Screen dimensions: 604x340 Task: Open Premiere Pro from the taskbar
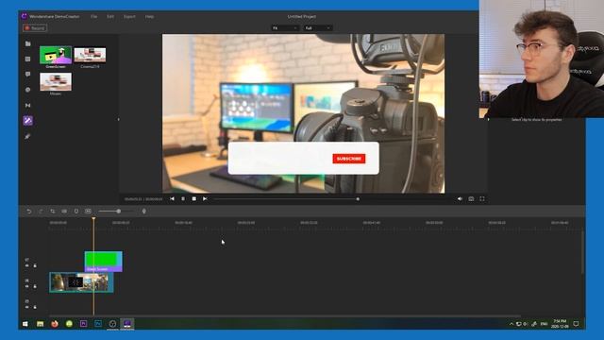click(84, 324)
